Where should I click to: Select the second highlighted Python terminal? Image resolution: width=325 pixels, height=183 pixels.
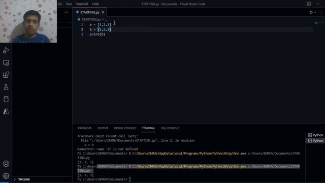pyautogui.click(x=315, y=141)
